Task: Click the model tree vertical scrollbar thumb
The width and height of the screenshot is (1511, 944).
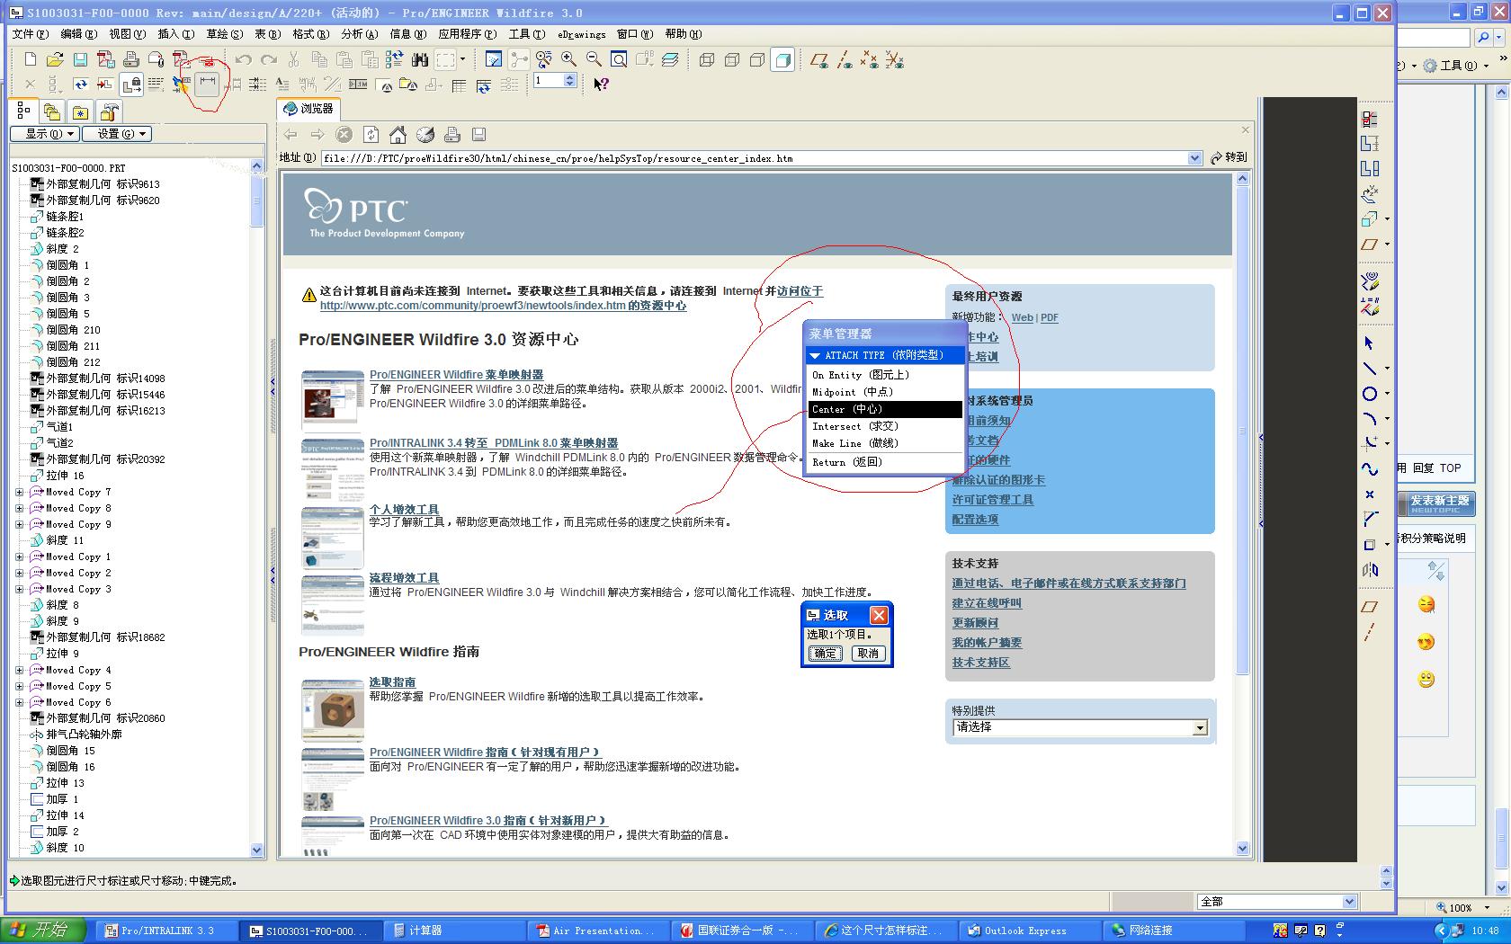Action: coord(256,200)
